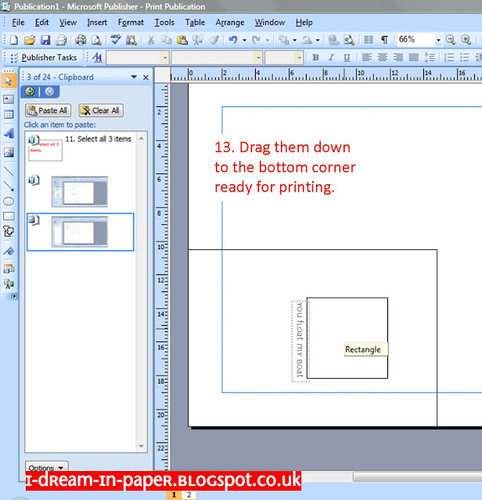Open the Clipboard task pane menu arrow
Screen dimensions: 482x500
[x=134, y=77]
